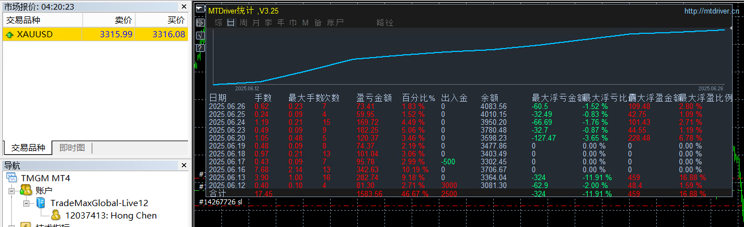Image resolution: width=744 pixels, height=227 pixels.
Task: Switch to the 即时图 tab
Action: click(72, 148)
